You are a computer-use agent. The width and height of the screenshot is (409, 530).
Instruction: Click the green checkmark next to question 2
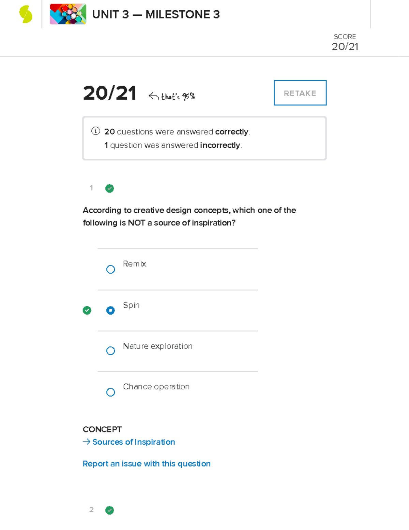(109, 510)
